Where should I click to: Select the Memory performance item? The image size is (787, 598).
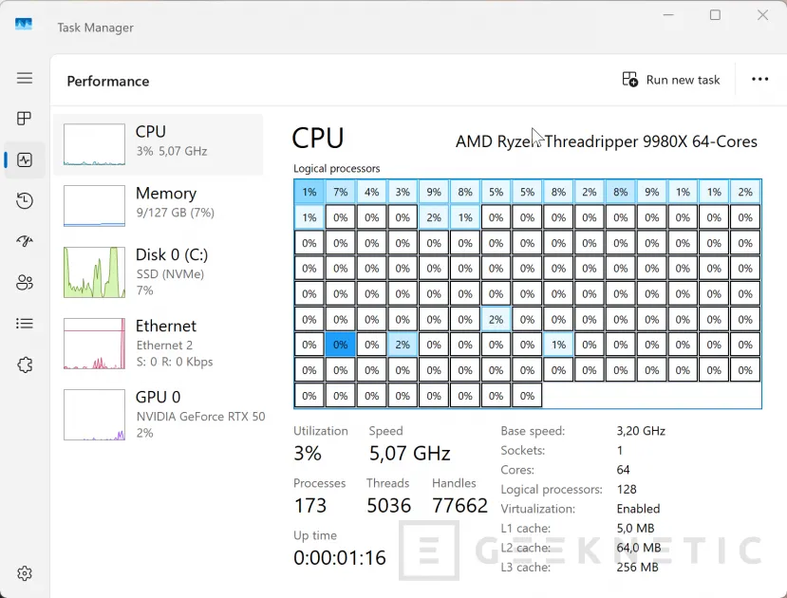[159, 206]
